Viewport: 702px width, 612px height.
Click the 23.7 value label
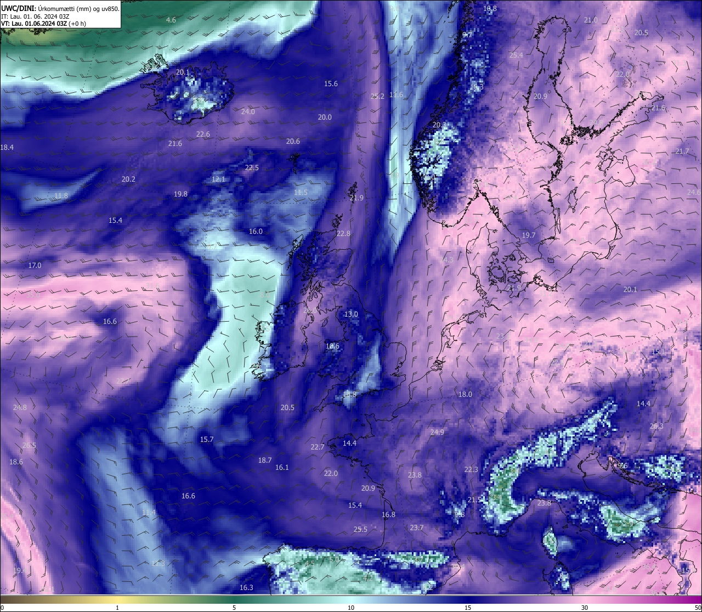[417, 527]
